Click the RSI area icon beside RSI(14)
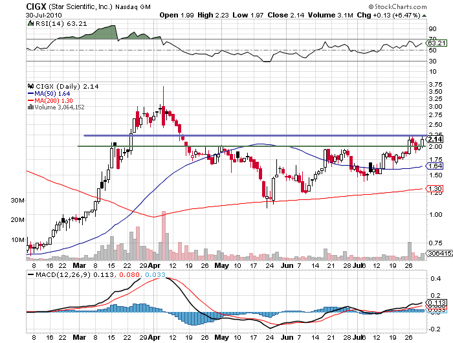This screenshot has height=343, width=453. click(x=30, y=23)
